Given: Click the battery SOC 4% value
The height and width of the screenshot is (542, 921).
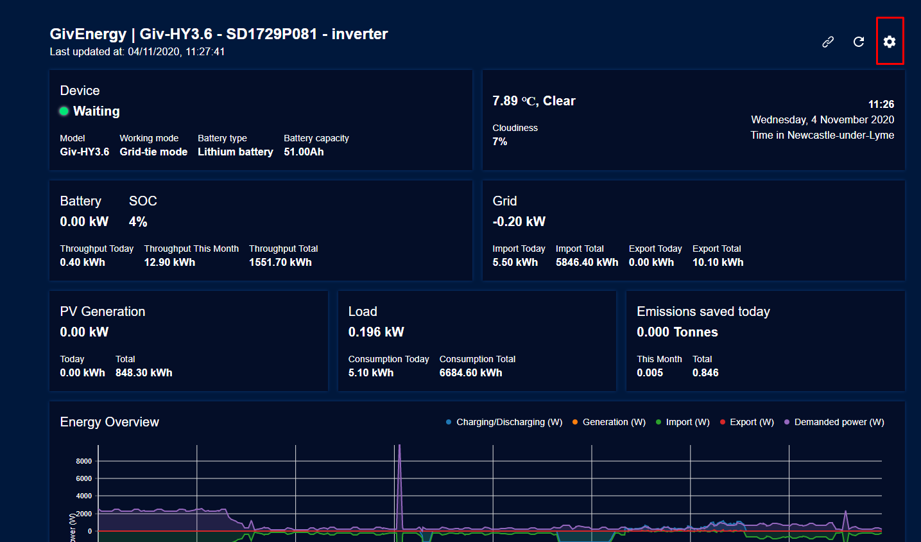Looking at the screenshot, I should click(x=138, y=222).
